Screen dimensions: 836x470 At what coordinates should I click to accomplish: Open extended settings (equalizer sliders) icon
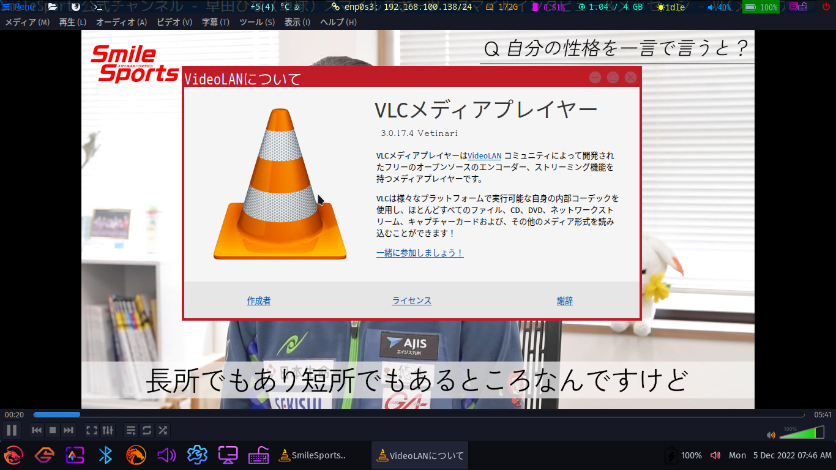(107, 430)
